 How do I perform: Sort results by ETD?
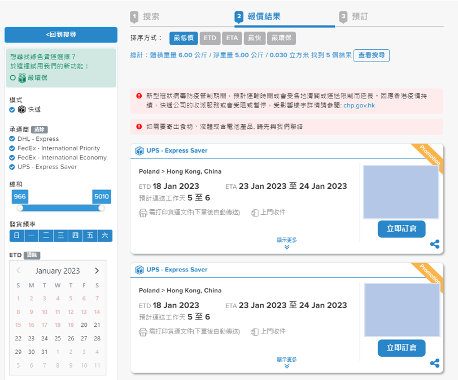pos(210,38)
